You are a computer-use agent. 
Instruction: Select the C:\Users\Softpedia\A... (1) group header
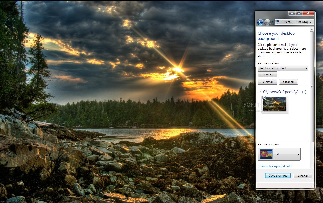tap(285, 92)
